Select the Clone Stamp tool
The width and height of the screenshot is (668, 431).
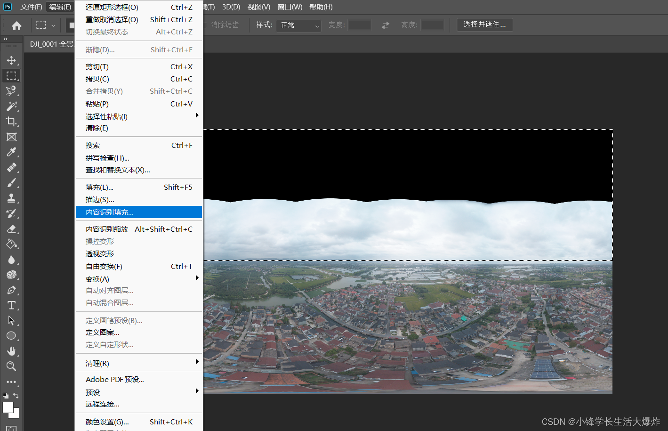point(11,198)
